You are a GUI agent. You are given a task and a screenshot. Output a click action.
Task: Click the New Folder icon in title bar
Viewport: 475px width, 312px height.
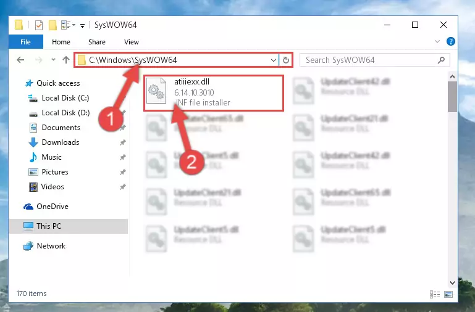click(x=53, y=25)
